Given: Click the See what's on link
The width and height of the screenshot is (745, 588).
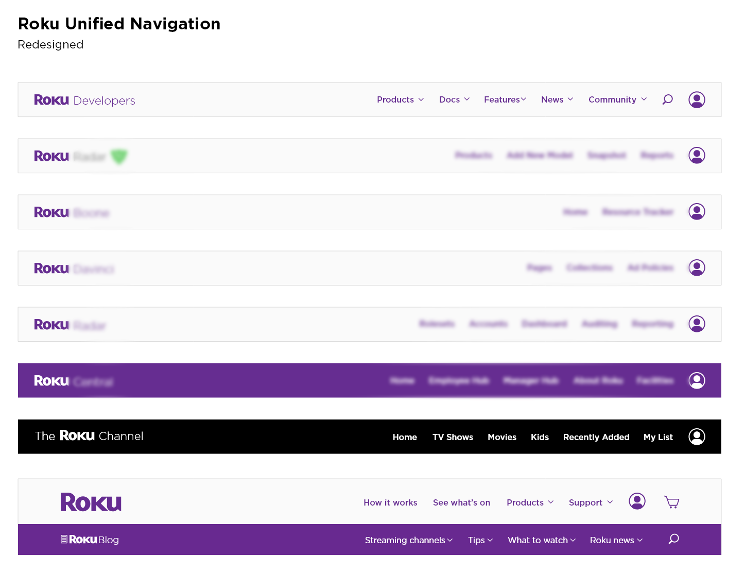Looking at the screenshot, I should [x=461, y=502].
